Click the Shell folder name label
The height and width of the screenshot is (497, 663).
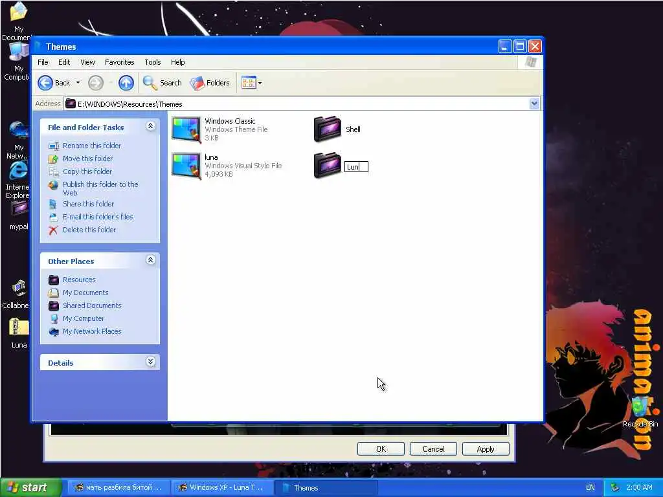353,129
